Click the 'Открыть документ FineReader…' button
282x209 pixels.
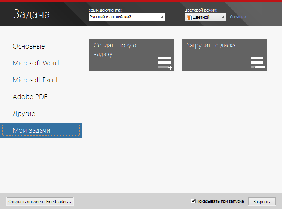point(40,202)
